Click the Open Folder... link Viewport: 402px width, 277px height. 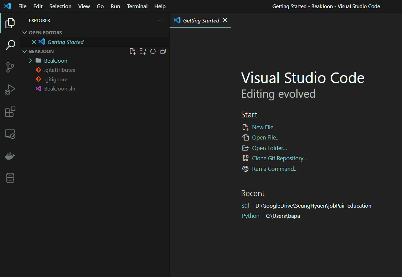coord(269,148)
